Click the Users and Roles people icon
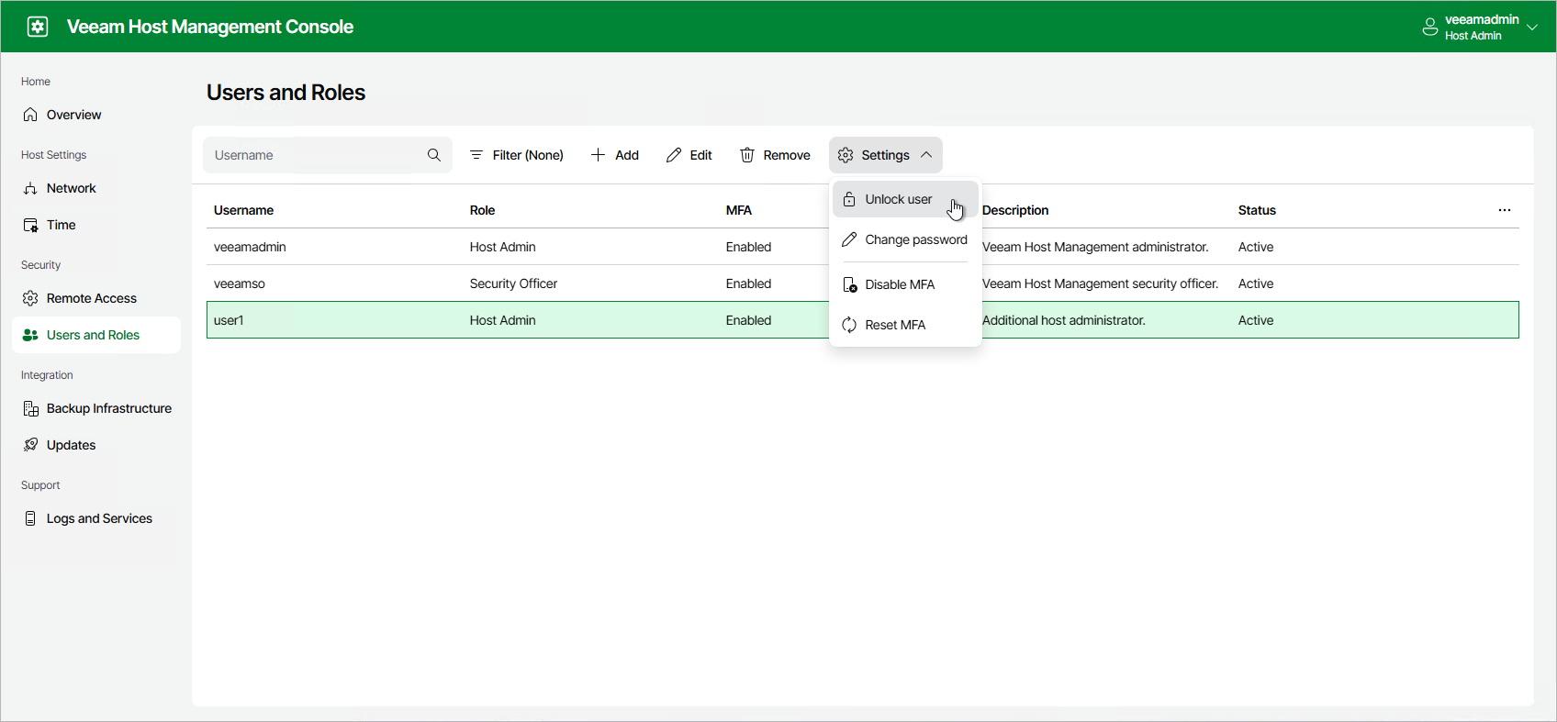Viewport: 1557px width, 722px height. [x=30, y=335]
